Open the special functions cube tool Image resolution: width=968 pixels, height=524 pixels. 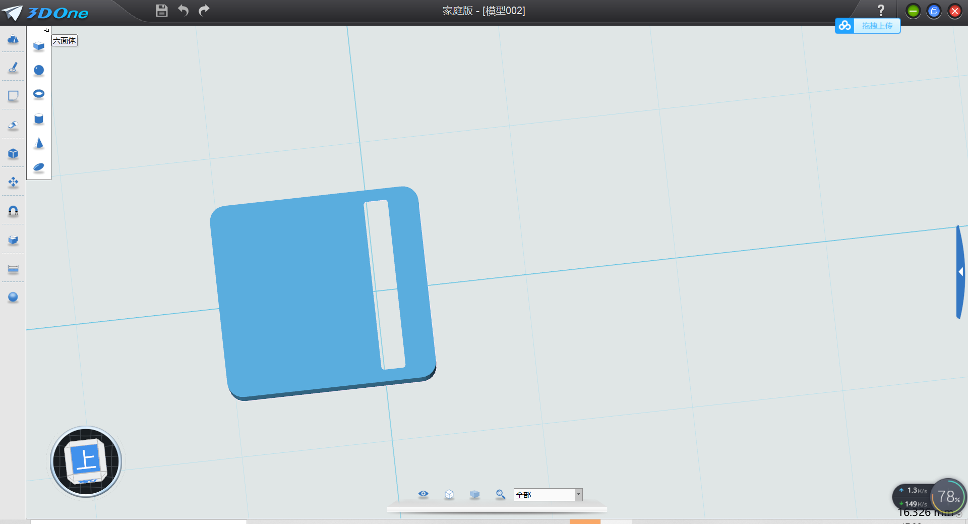pos(13,153)
